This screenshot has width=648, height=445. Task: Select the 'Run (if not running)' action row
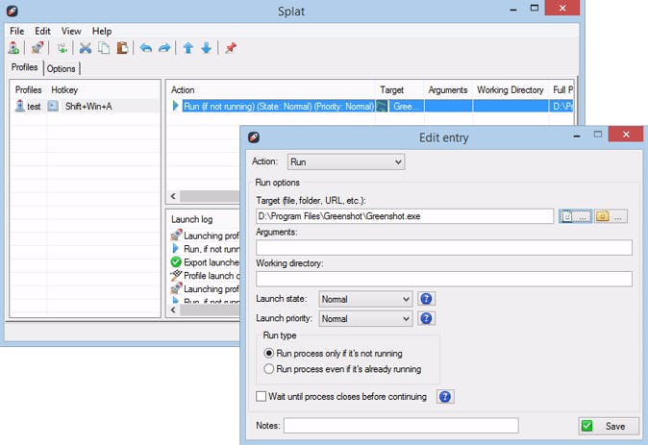(279, 106)
